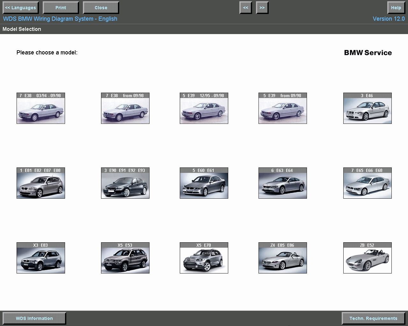This screenshot has height=326, width=408.
Task: Pick the X5 E53 model
Action: 125,258
